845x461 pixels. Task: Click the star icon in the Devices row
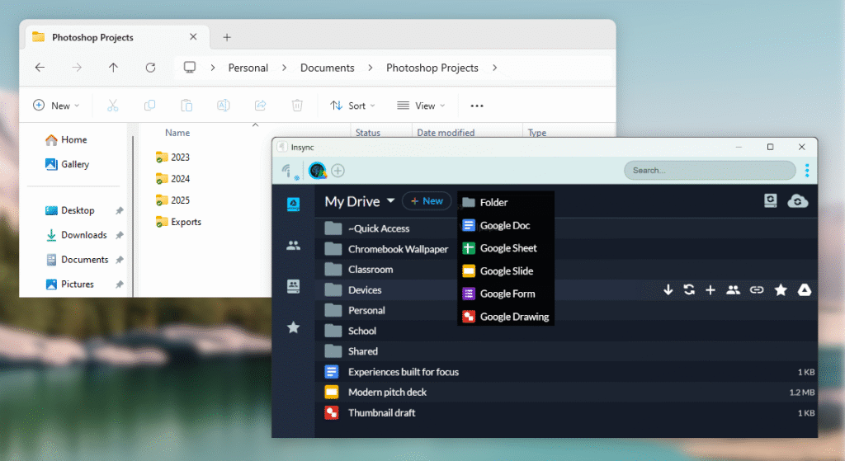click(x=781, y=290)
